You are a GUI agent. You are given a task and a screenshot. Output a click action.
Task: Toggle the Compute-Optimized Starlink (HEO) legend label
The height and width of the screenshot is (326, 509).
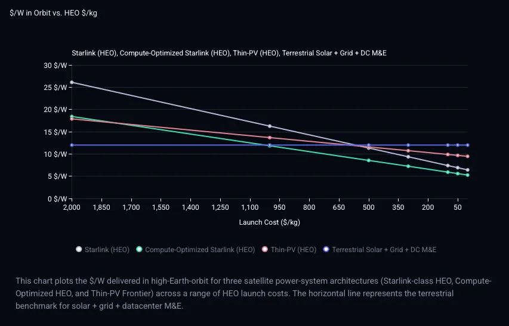click(199, 250)
